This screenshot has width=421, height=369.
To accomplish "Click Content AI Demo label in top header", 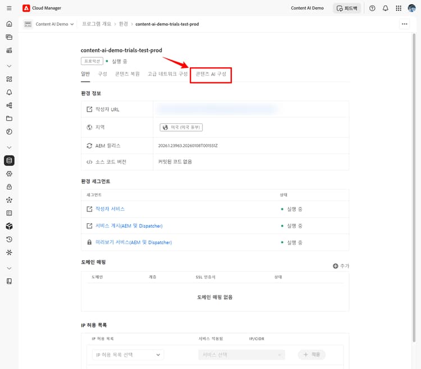I will pyautogui.click(x=307, y=8).
